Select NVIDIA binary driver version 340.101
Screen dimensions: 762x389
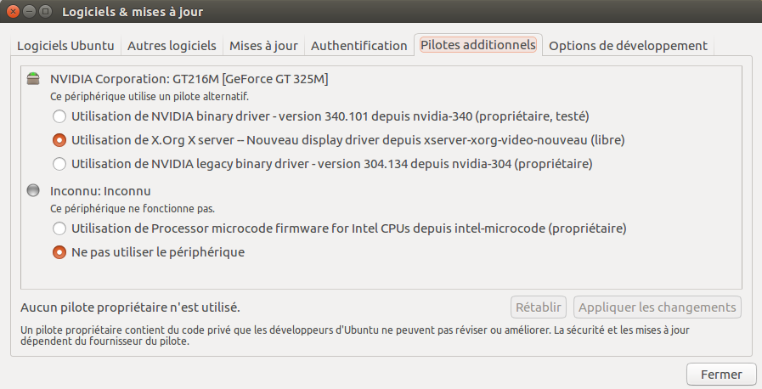(59, 116)
